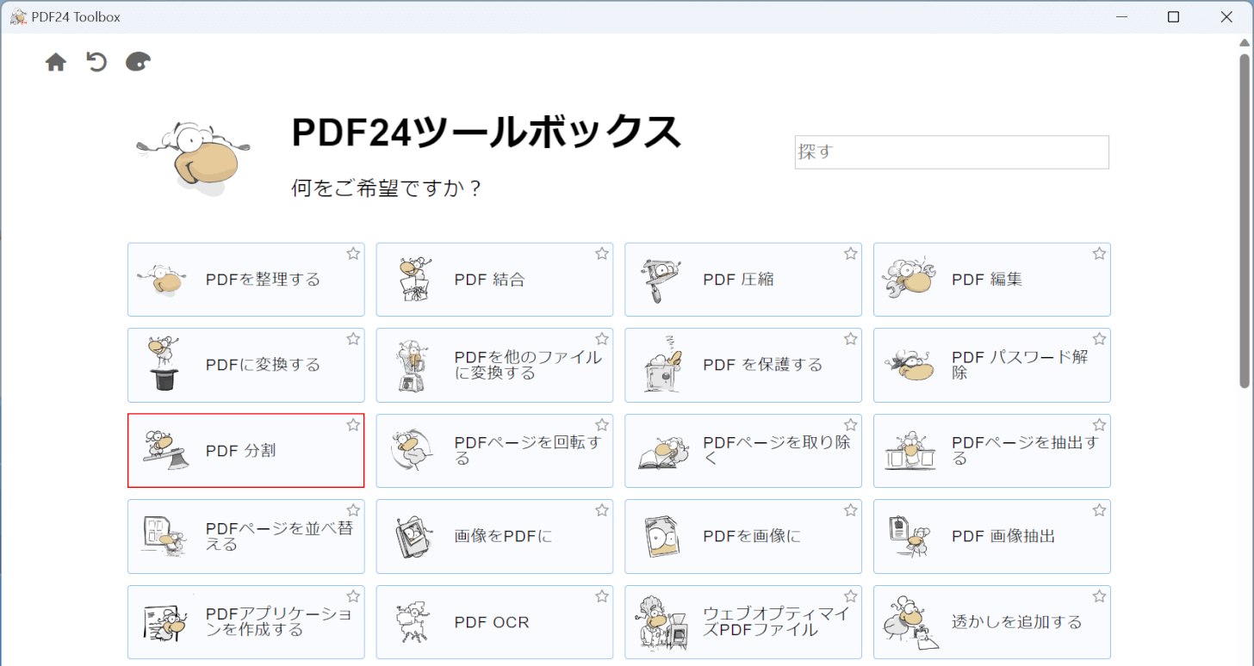Open the PDF 圧縮 tool
Screen dimensions: 1254x666
743,280
